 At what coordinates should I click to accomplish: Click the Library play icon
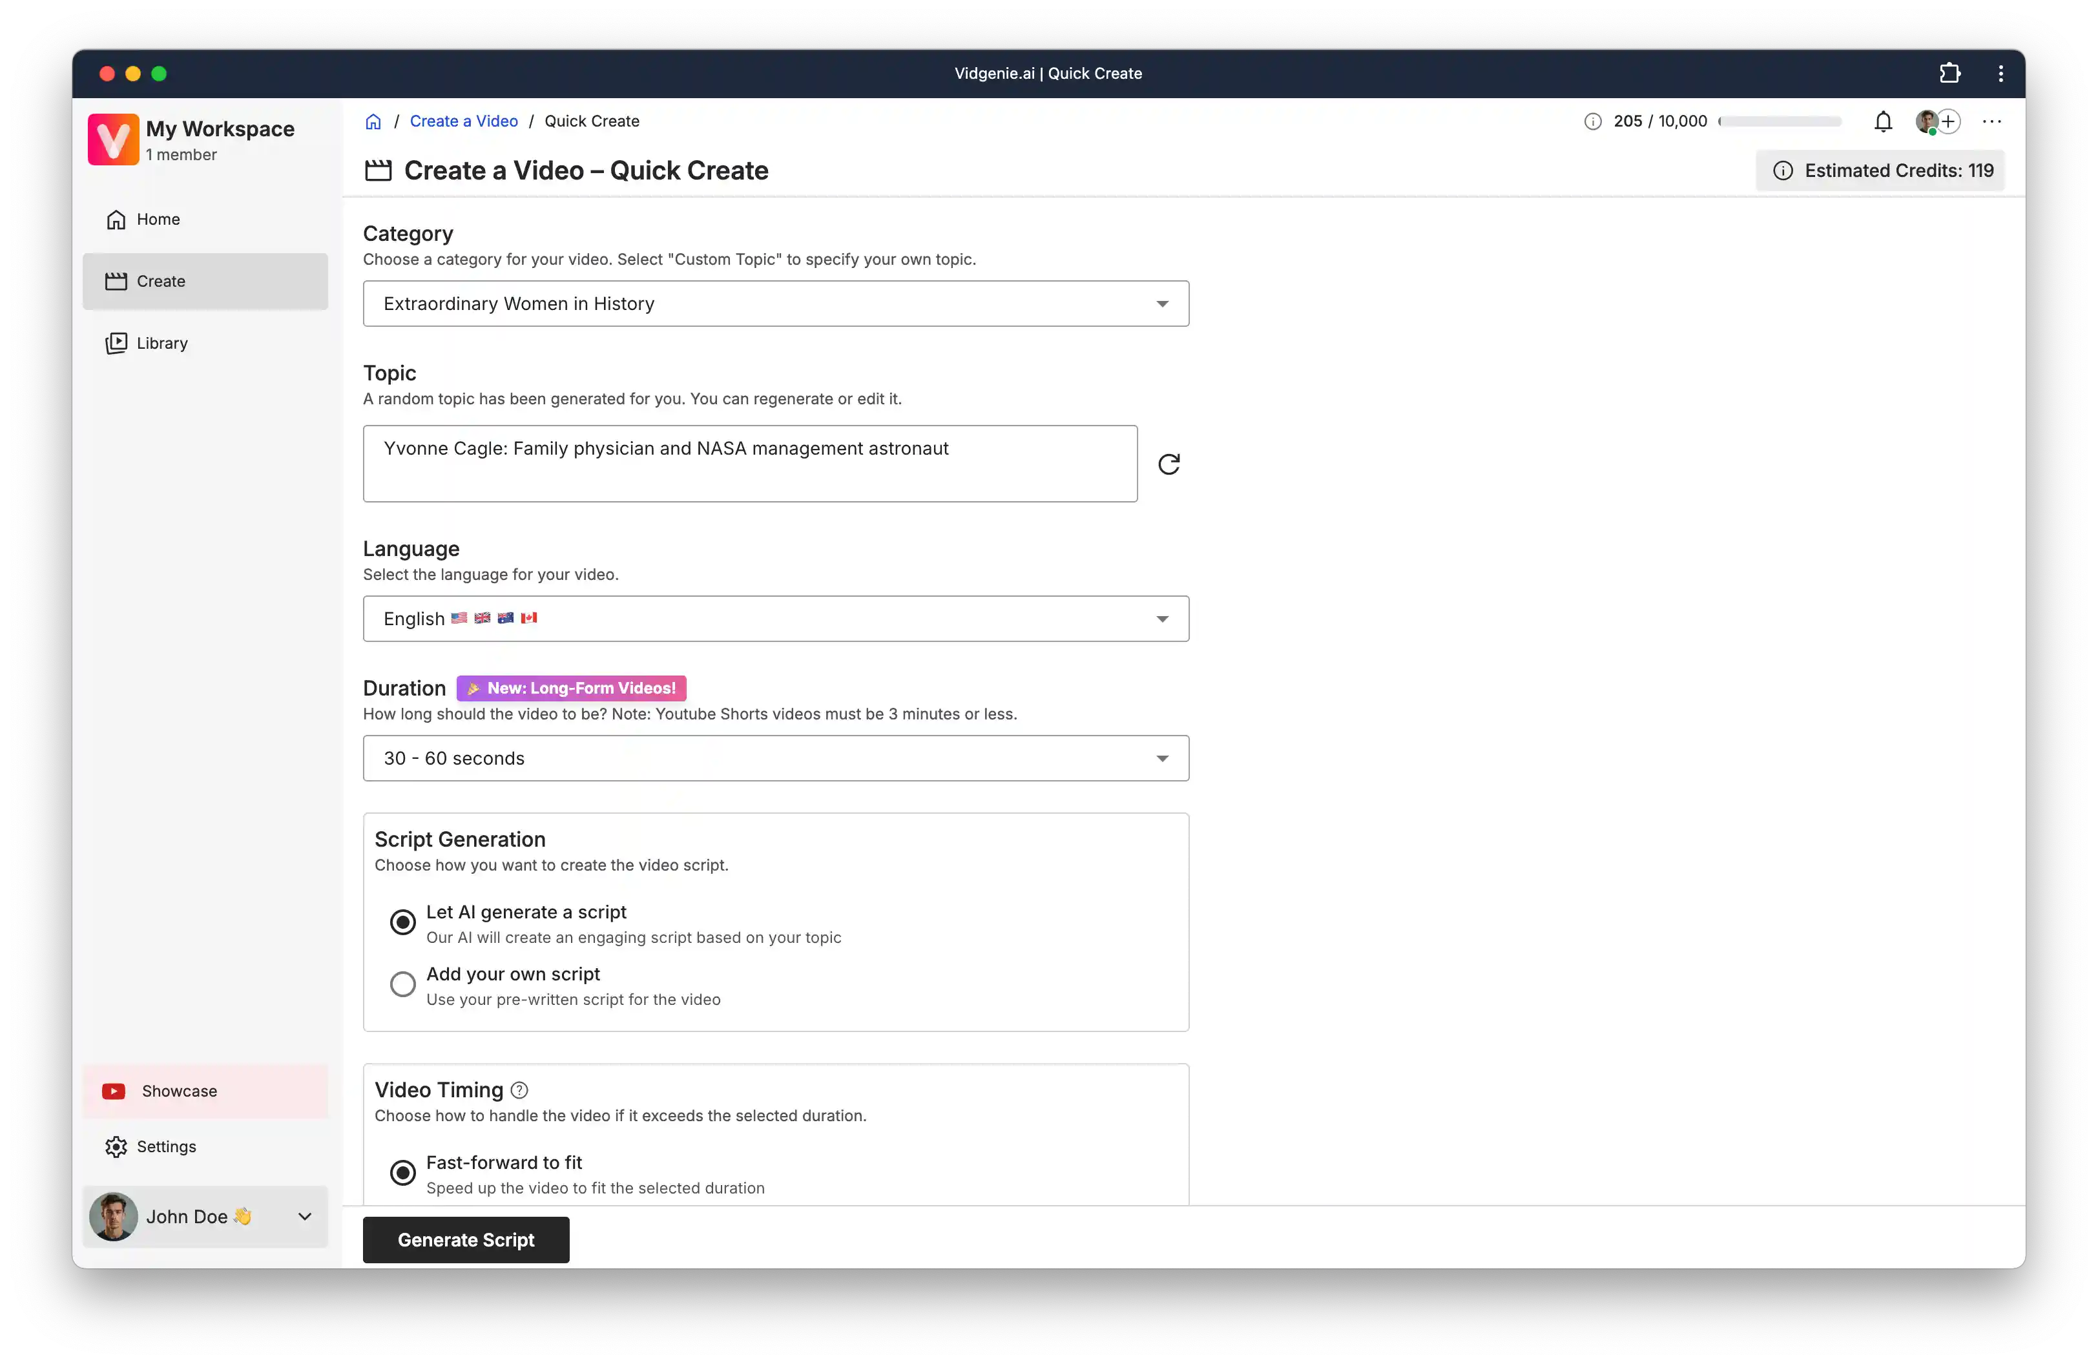point(116,343)
